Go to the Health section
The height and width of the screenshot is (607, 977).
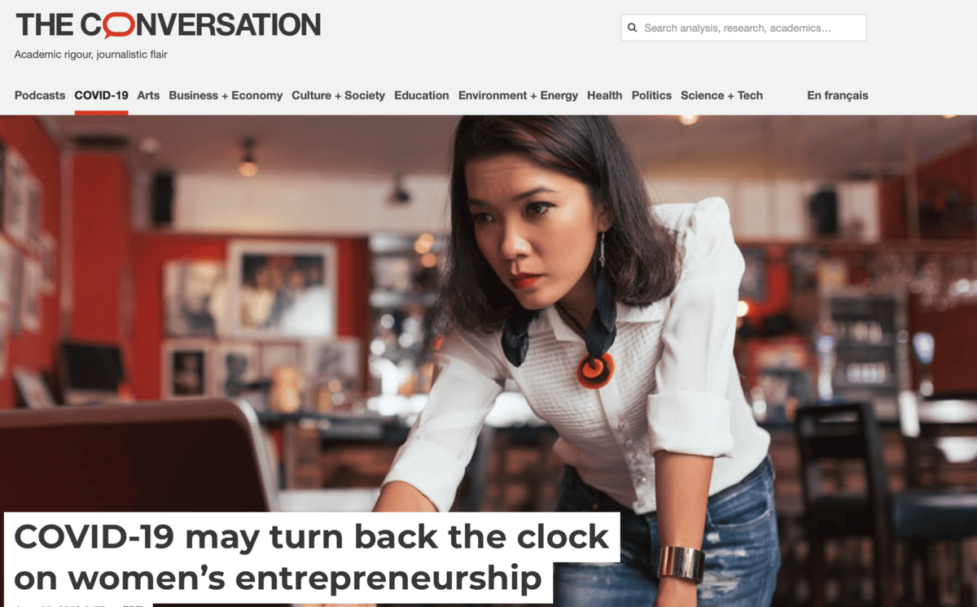pos(604,95)
